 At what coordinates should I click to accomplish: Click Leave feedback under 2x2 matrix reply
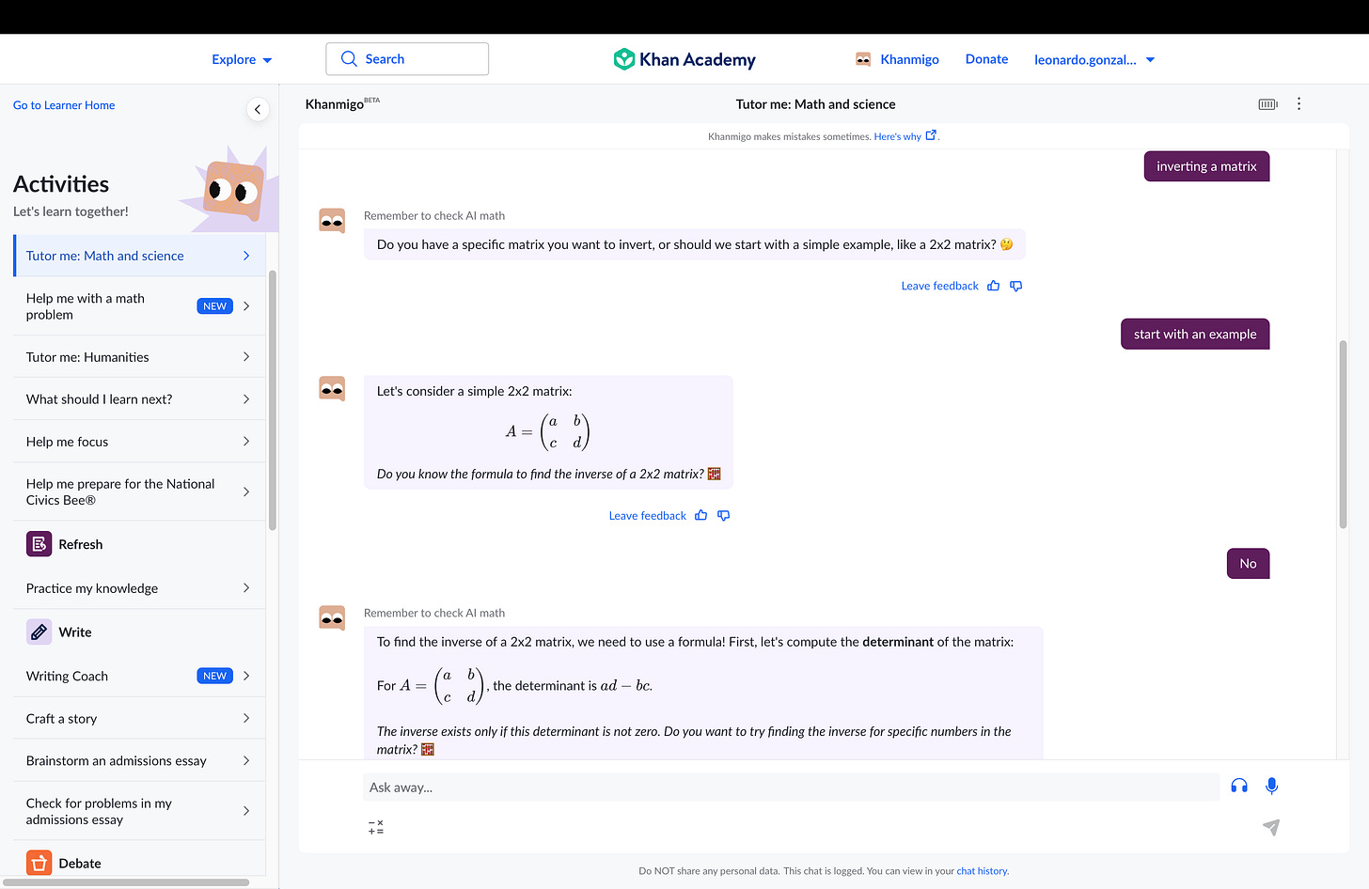pyautogui.click(x=647, y=515)
